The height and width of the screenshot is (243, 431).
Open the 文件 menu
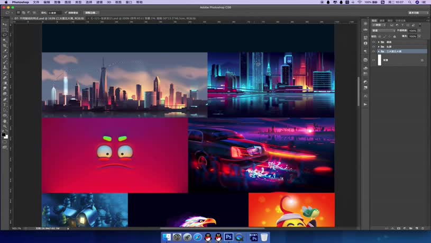36,2
